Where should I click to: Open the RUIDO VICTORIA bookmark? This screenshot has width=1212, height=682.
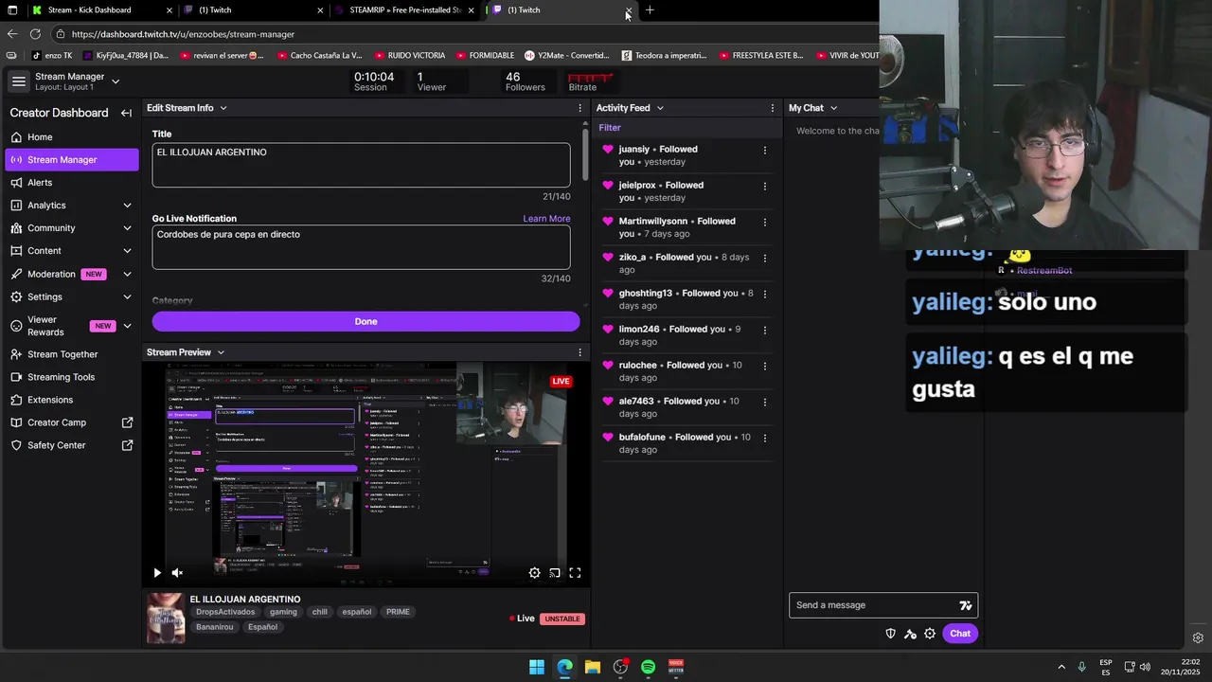tap(409, 56)
